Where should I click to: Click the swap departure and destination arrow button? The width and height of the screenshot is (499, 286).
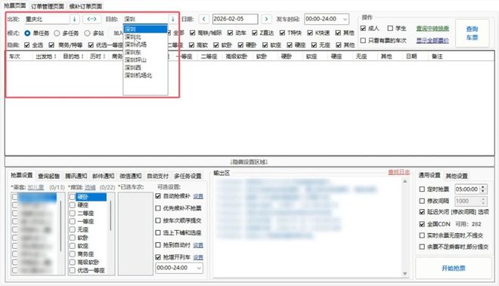coord(91,19)
